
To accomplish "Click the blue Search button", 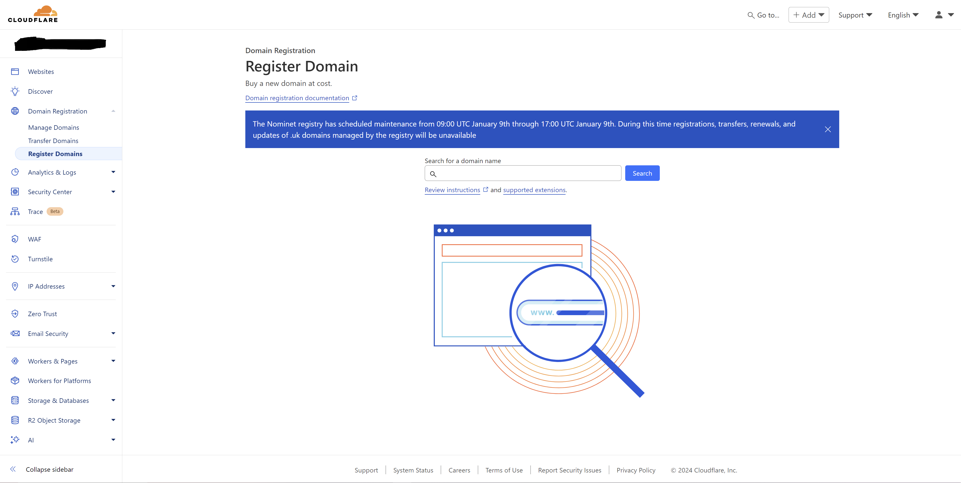I will [x=642, y=173].
